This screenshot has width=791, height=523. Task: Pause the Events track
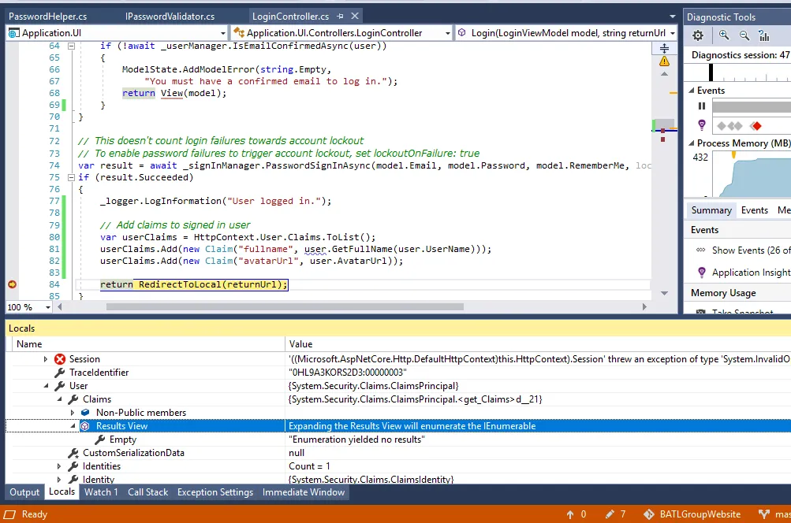click(701, 106)
